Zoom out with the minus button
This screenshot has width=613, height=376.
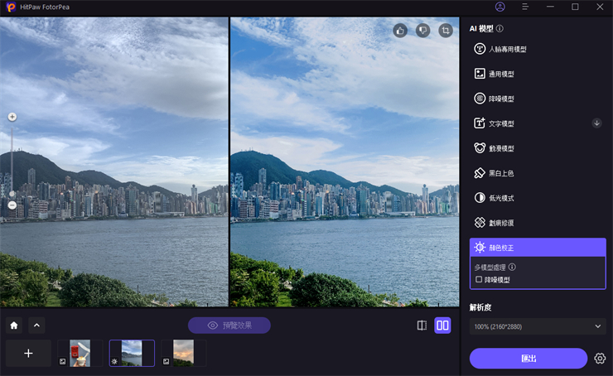(x=12, y=205)
